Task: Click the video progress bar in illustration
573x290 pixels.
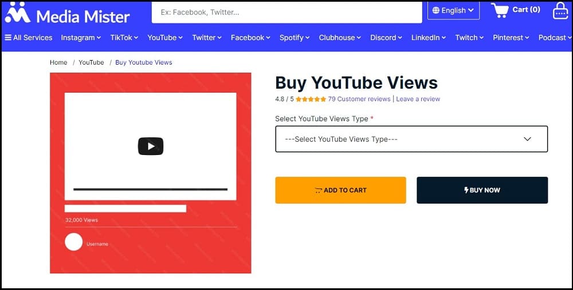Action: (150, 189)
